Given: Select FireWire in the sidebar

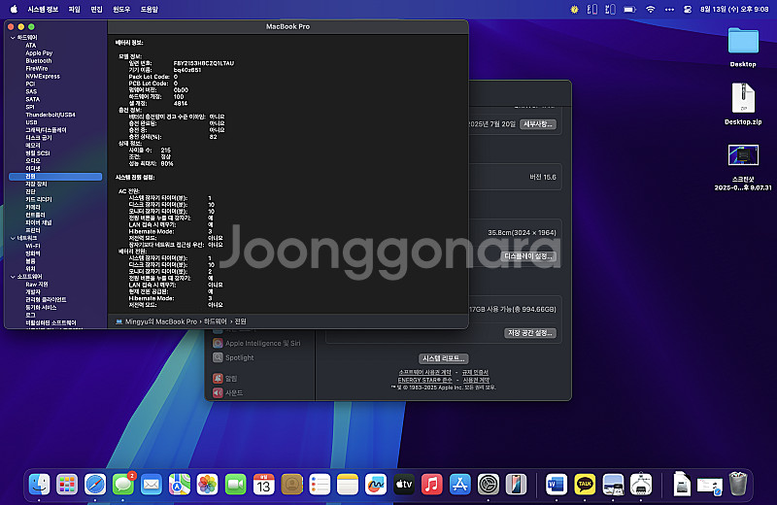Looking at the screenshot, I should [x=37, y=69].
